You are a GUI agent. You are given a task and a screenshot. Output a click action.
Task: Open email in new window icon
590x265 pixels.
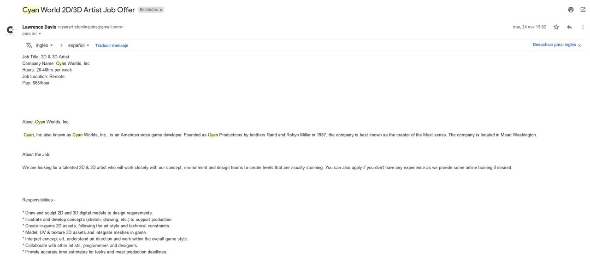coord(583,10)
